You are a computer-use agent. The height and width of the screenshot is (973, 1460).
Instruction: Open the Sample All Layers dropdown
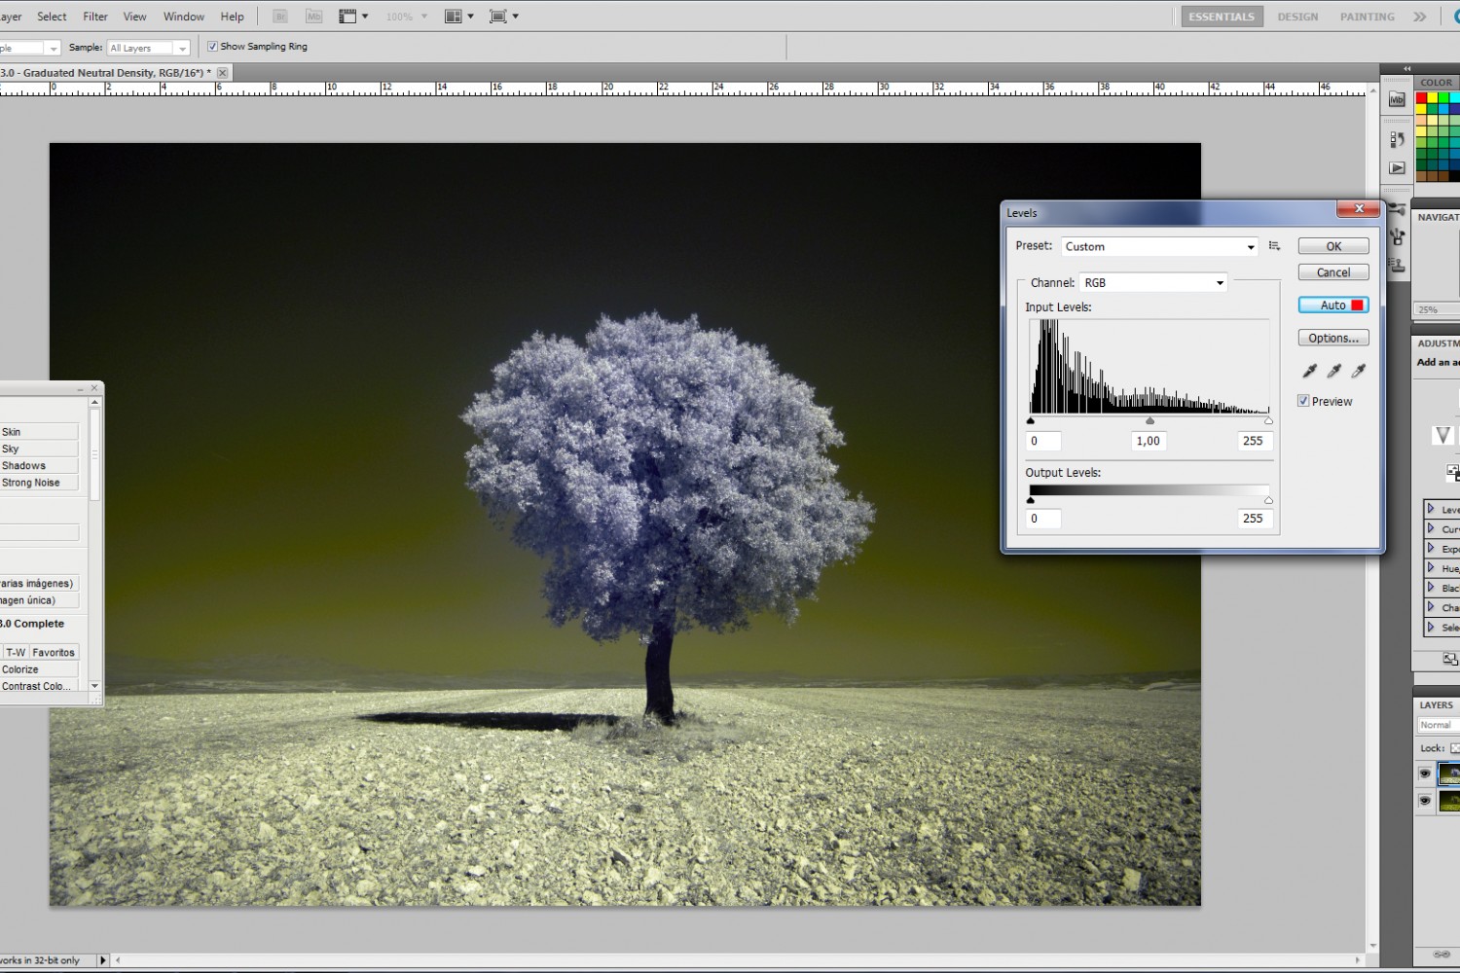[148, 48]
